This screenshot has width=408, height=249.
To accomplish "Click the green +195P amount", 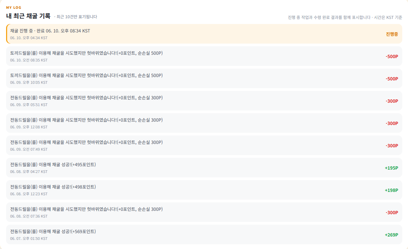I will click(x=391, y=168).
